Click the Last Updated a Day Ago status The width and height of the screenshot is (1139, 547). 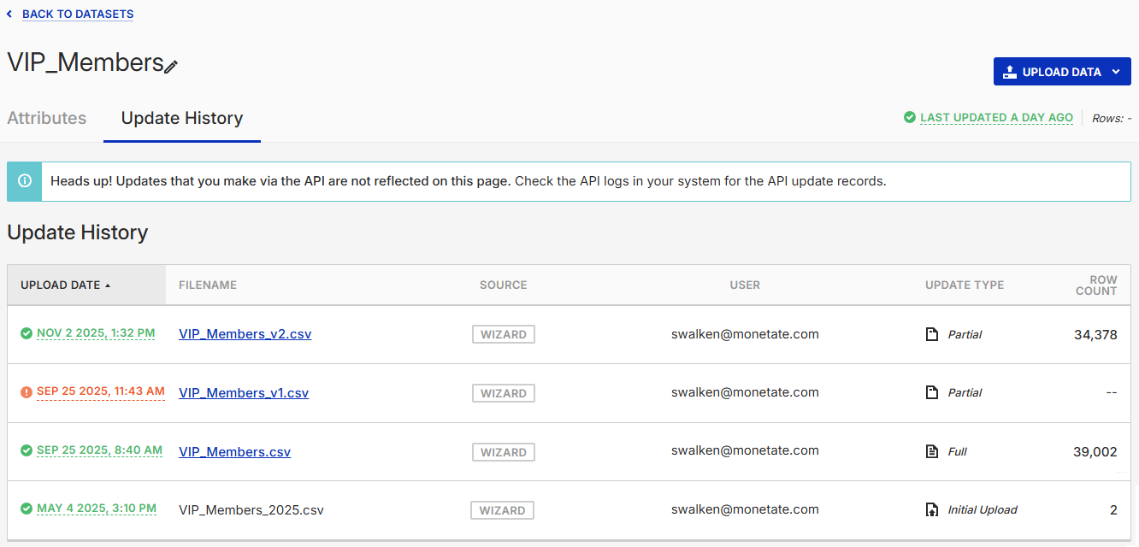[996, 118]
